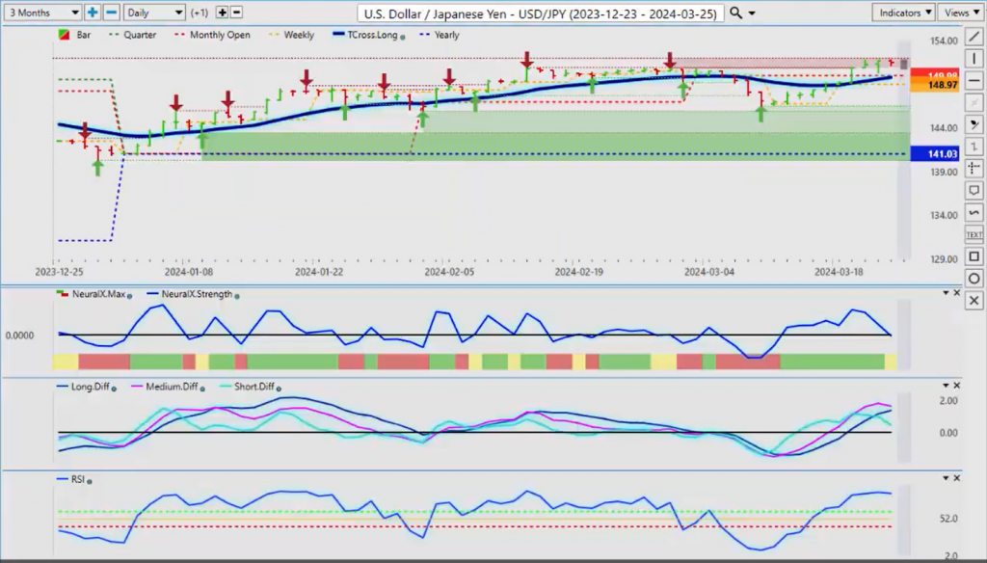Open the Daily interval dropdown
Screen dimensions: 987x563
[x=154, y=13]
